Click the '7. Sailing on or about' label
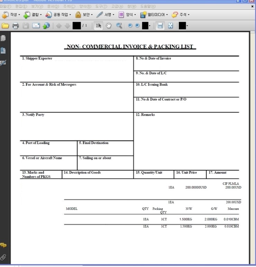Viewport: 256px width, 267px height. 95,158
